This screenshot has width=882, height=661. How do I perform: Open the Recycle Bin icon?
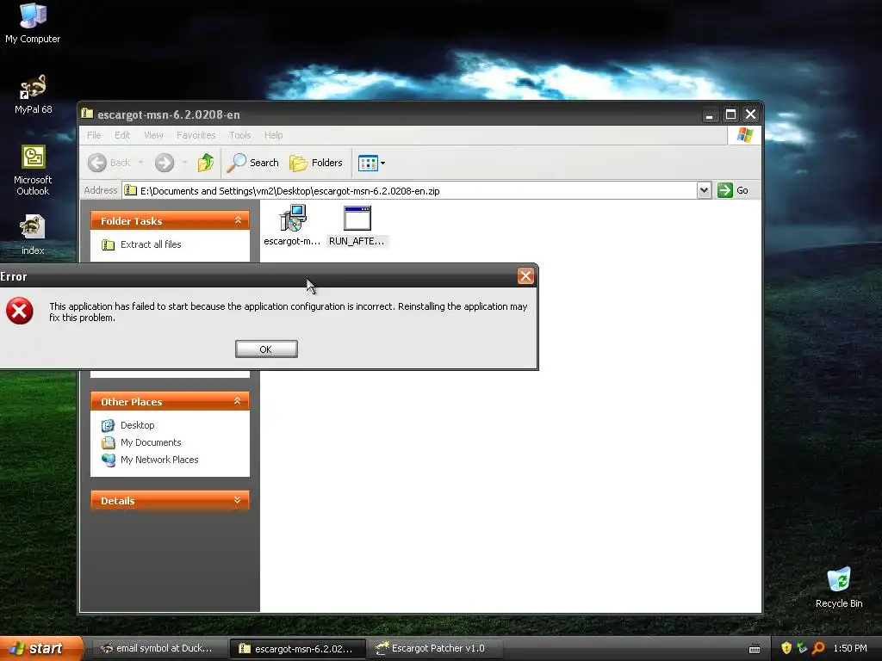[839, 587]
